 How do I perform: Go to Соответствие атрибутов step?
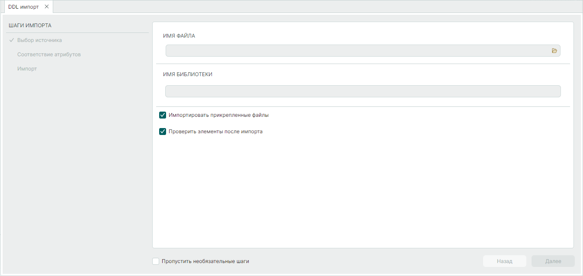pyautogui.click(x=49, y=55)
